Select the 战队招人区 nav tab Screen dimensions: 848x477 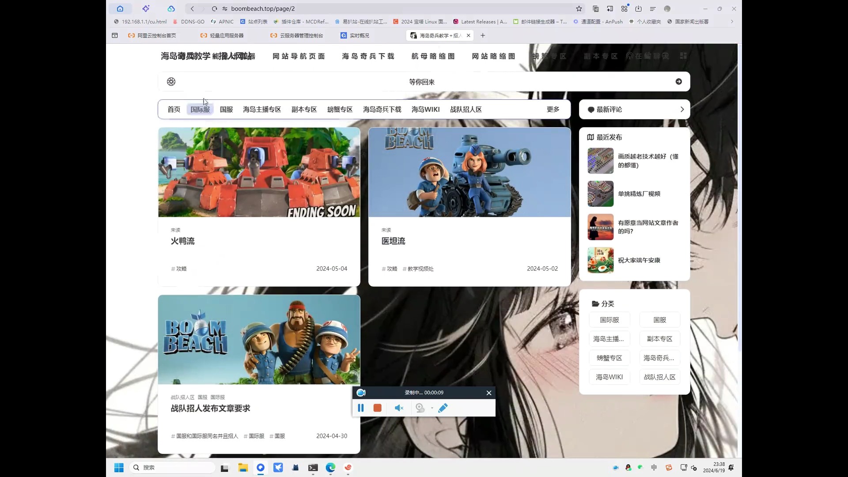pyautogui.click(x=466, y=110)
